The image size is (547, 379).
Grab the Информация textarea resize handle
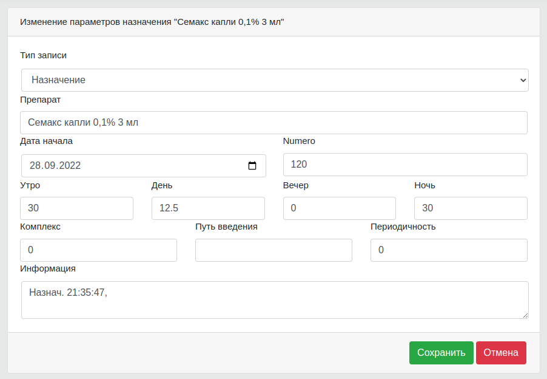pyautogui.click(x=525, y=315)
